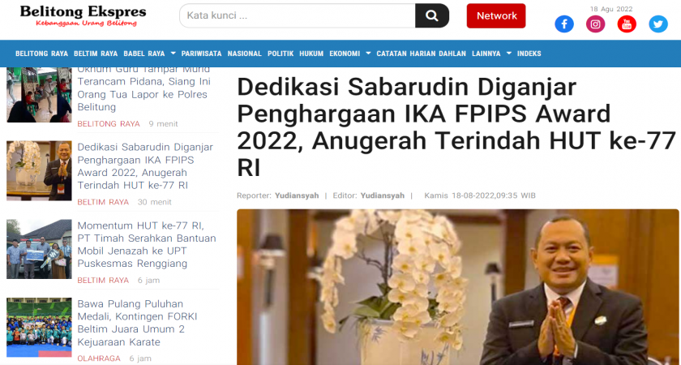Image resolution: width=681 pixels, height=365 pixels.
Task: Click the date 18 Agu 2022
Action: click(611, 9)
